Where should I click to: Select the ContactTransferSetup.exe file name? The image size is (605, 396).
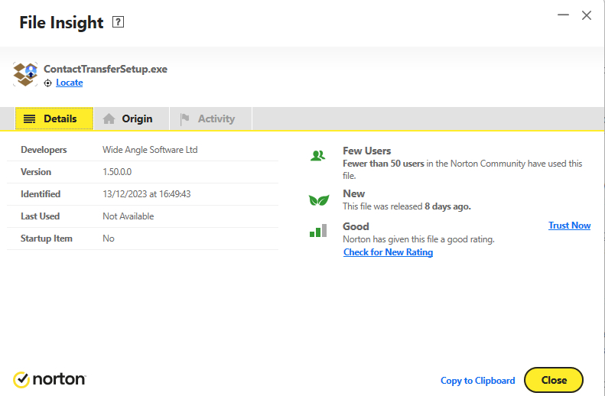coord(106,69)
